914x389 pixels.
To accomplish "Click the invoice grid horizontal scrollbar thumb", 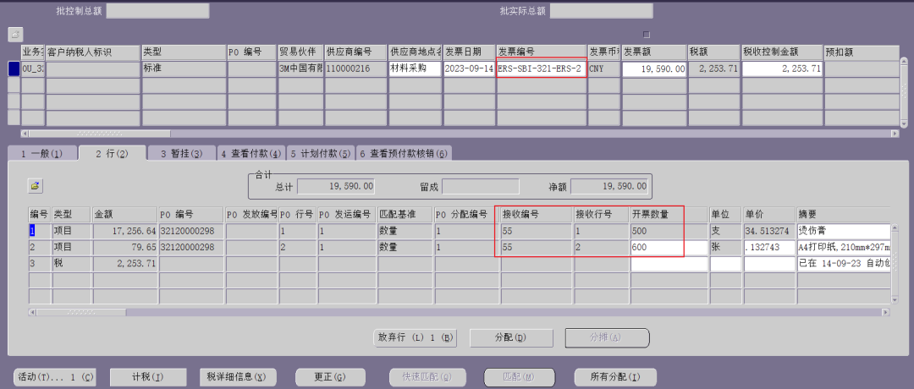I will (x=98, y=134).
